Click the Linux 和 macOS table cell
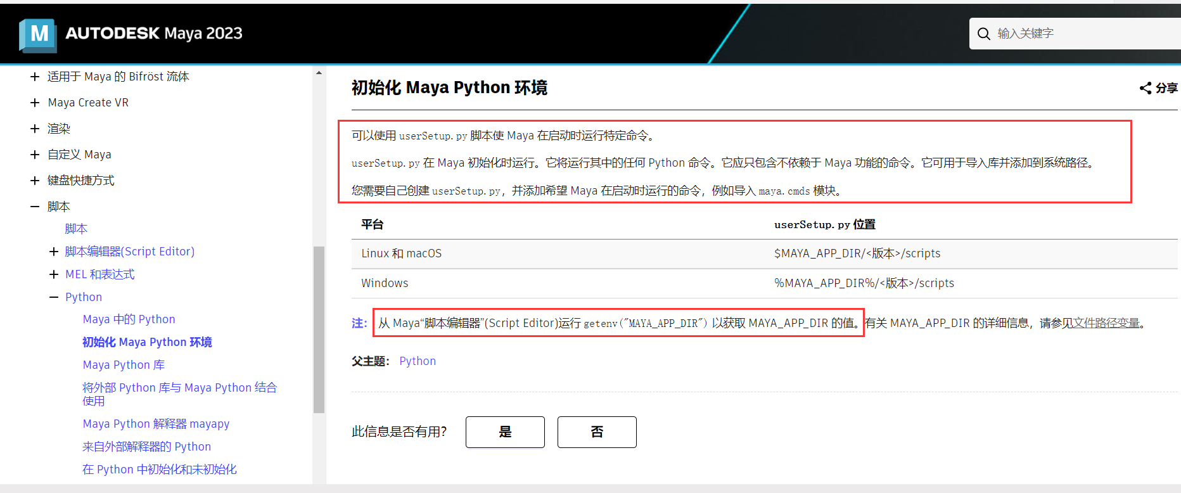Viewport: 1181px width, 493px height. [x=401, y=253]
